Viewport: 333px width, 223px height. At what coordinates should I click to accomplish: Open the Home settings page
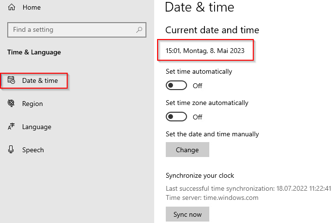31,7
